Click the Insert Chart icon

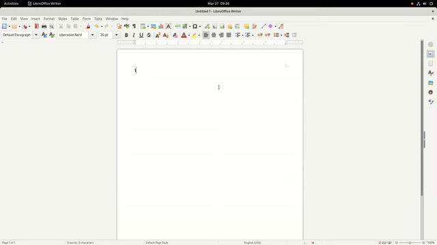tap(161, 27)
